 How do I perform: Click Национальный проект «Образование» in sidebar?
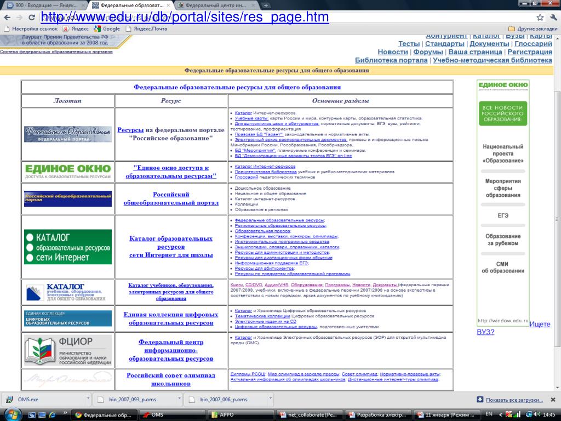(503, 153)
